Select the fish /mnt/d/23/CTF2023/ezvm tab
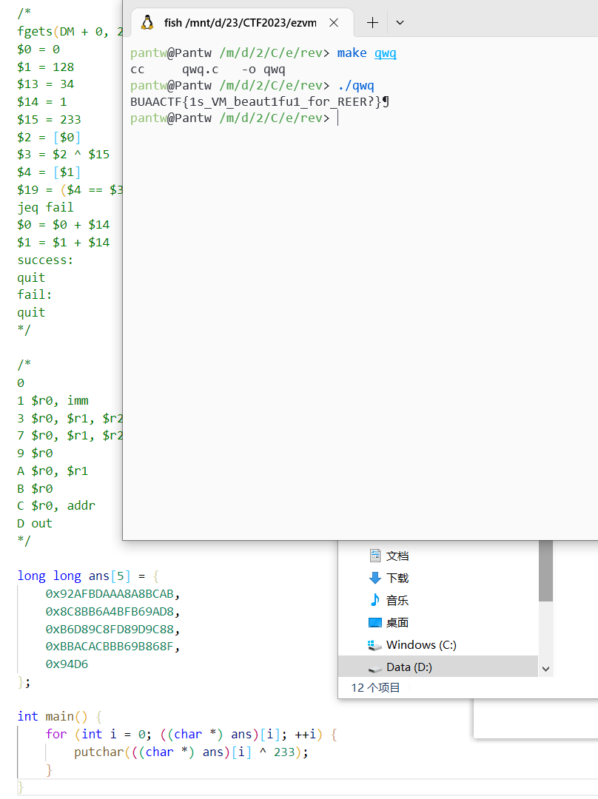Screen dimensions: 598x799 coord(240,22)
